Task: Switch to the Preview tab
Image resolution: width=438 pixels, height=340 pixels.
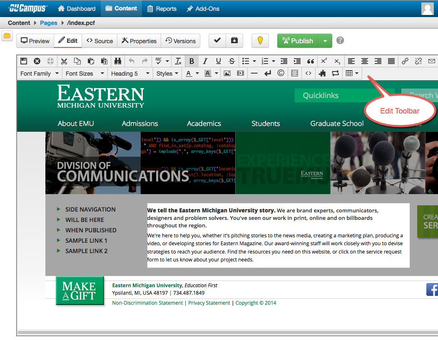Action: click(x=35, y=41)
